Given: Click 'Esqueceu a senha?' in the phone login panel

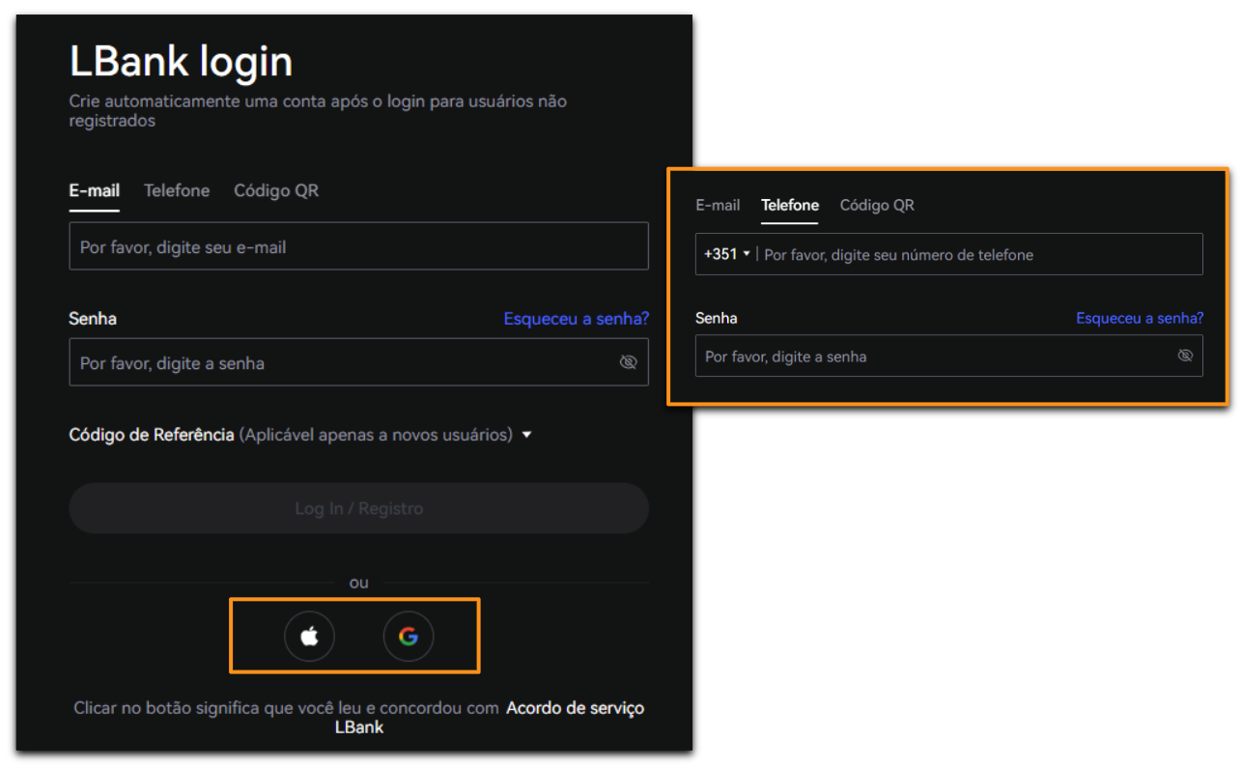Looking at the screenshot, I should pos(1140,318).
